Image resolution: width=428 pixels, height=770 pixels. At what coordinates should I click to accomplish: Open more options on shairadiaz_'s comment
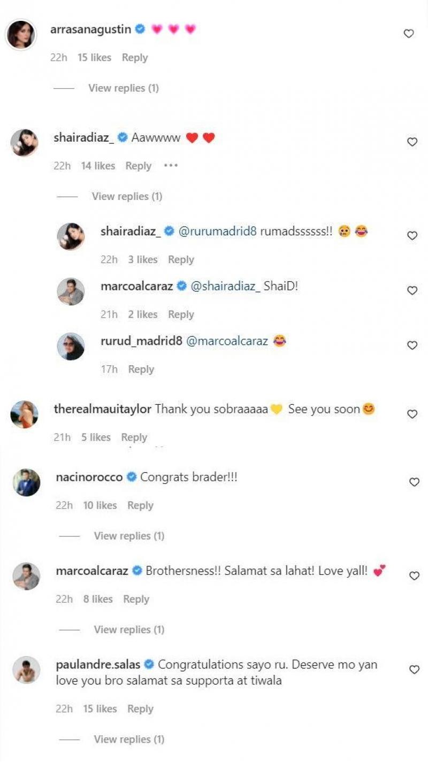coord(170,166)
